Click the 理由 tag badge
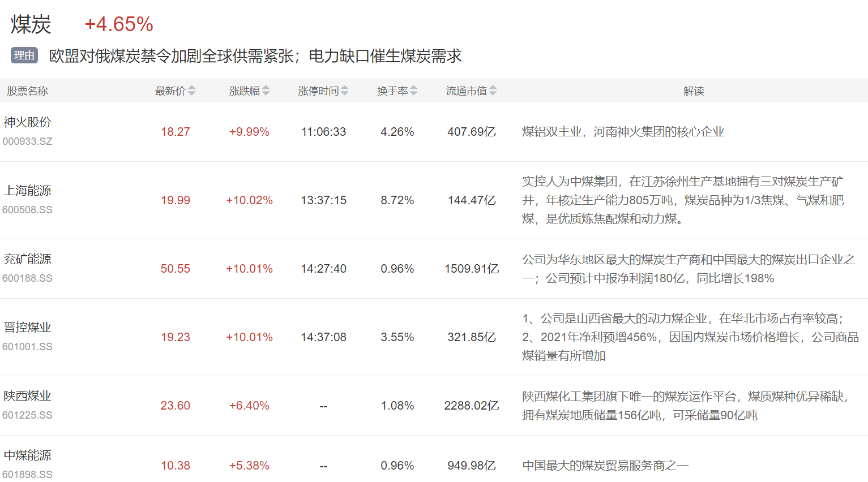Viewport: 868px width, 482px height. tap(24, 55)
